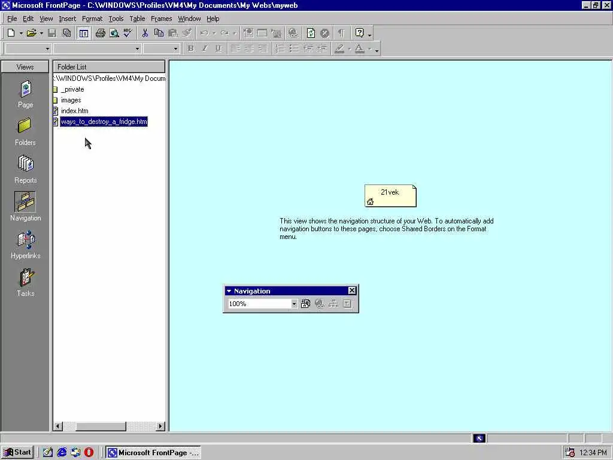Open the File menu
Image resolution: width=613 pixels, height=460 pixels.
coord(12,19)
